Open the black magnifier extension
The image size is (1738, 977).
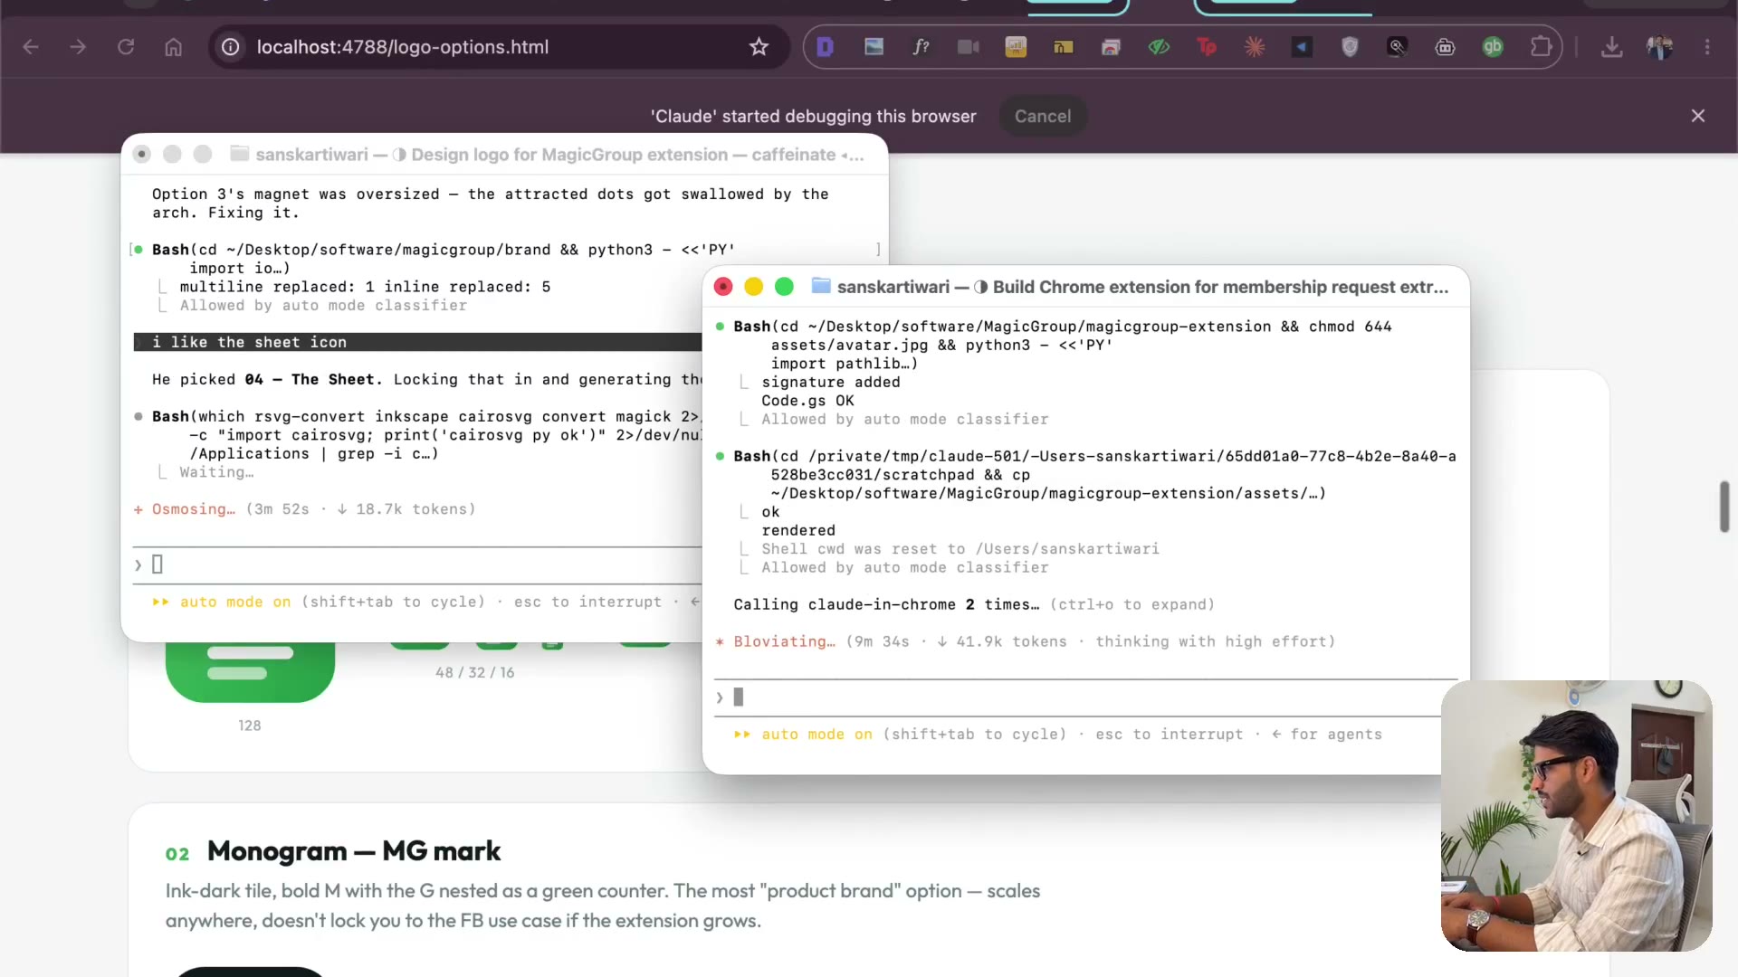click(1398, 47)
